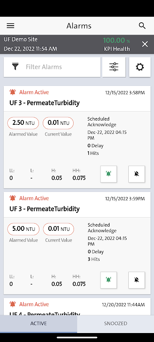The width and height of the screenshot is (154, 342).
Task: Click the funnel filter icon
Action: click(15, 67)
